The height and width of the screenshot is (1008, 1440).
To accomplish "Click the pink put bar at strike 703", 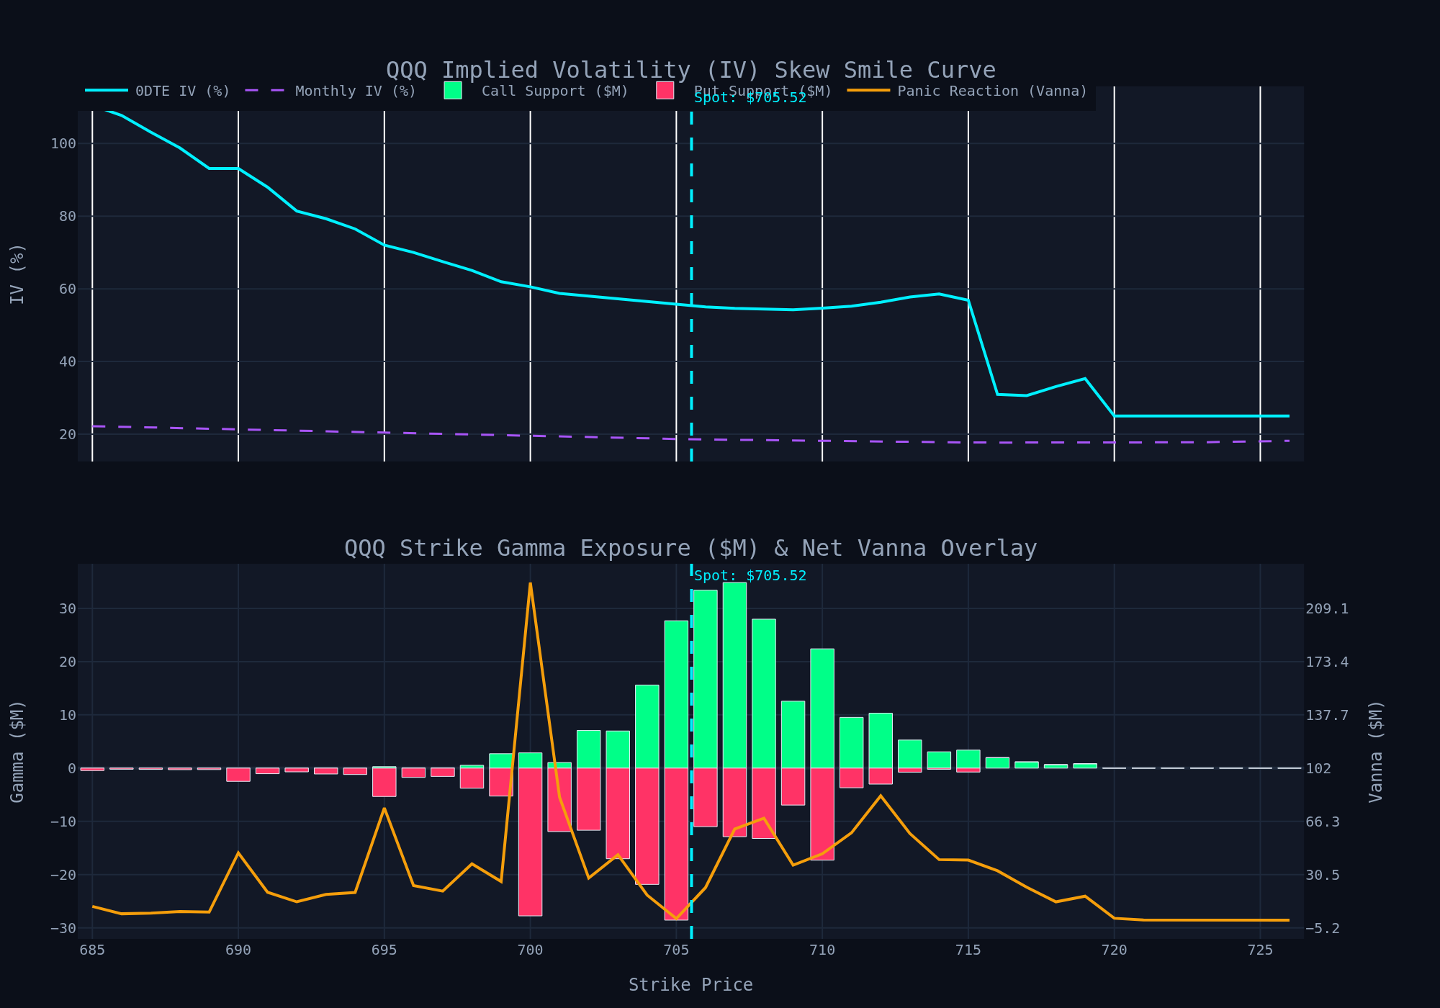I will point(618,814).
